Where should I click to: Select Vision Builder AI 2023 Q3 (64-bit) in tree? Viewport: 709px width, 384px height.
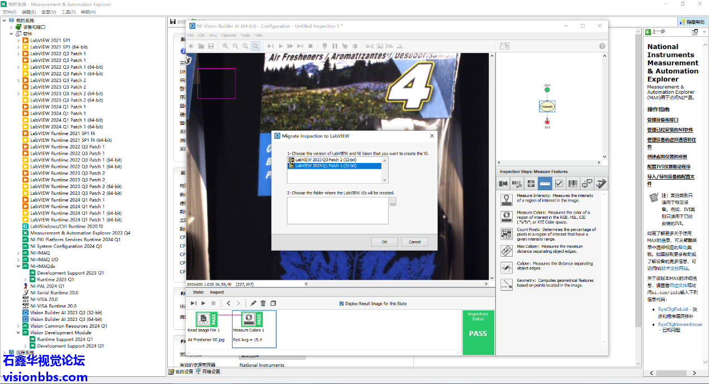pyautogui.click(x=66, y=319)
